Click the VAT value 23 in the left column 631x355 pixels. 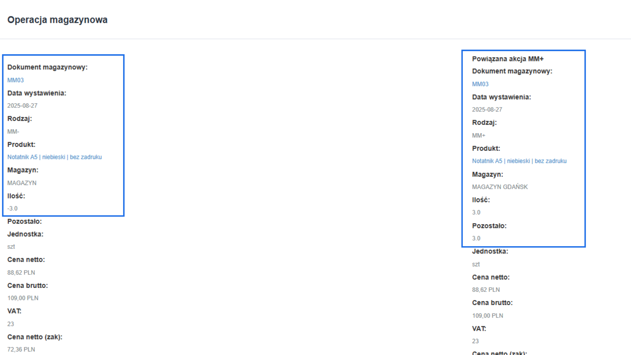[x=11, y=324]
